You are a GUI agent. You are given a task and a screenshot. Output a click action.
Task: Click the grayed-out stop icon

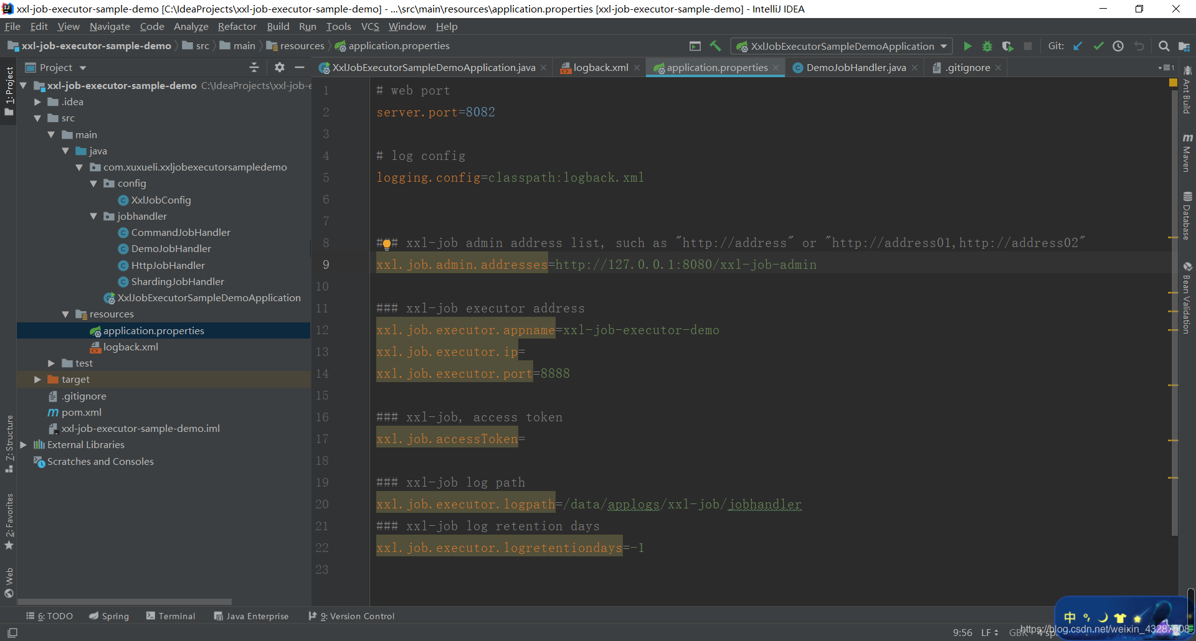(x=1028, y=46)
